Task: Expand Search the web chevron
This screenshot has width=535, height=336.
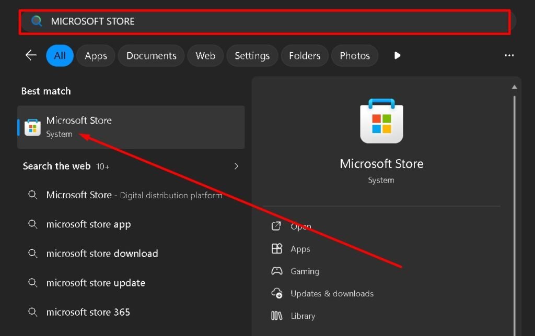Action: (236, 166)
